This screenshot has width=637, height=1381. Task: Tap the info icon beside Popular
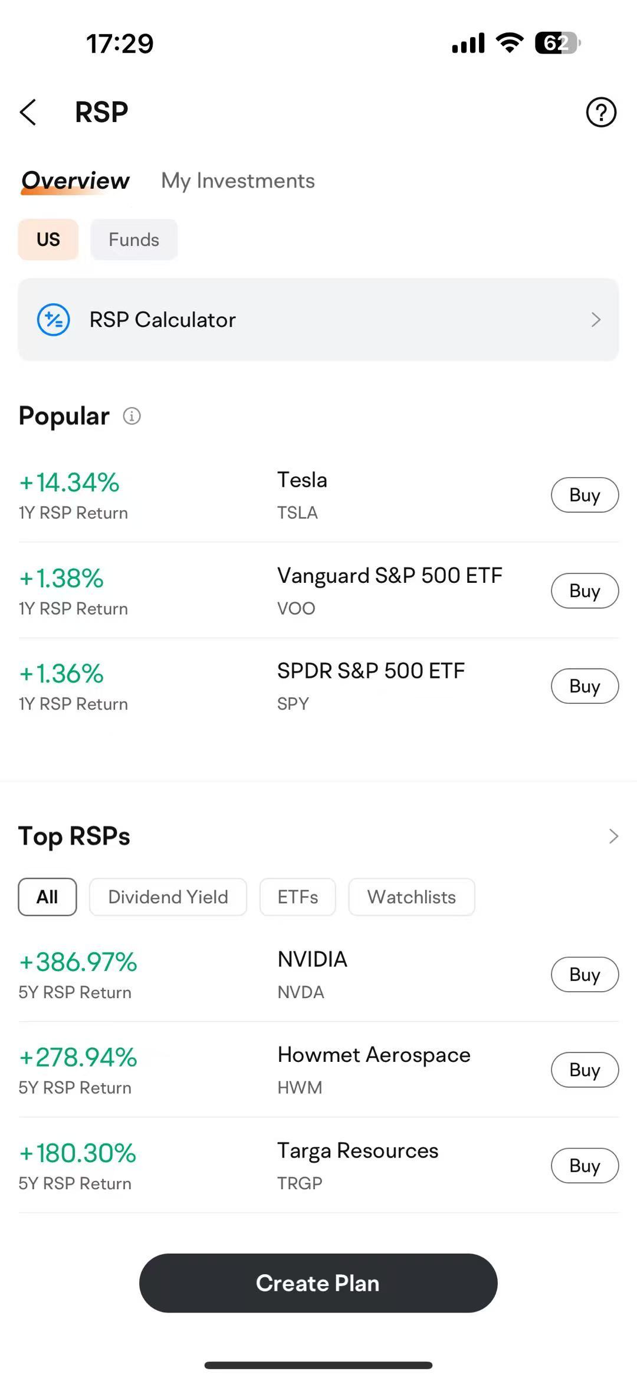coord(132,416)
